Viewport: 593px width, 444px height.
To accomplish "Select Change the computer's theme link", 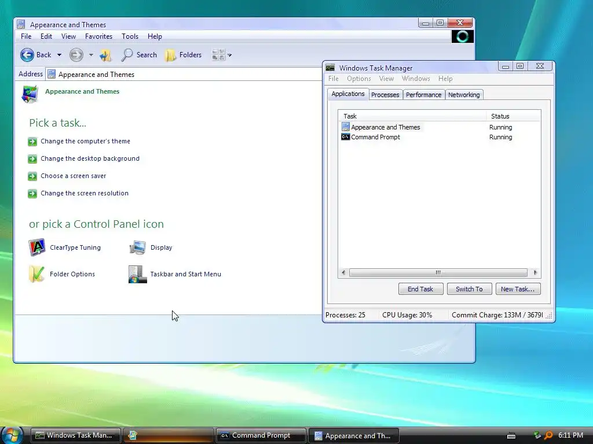I will [x=86, y=141].
